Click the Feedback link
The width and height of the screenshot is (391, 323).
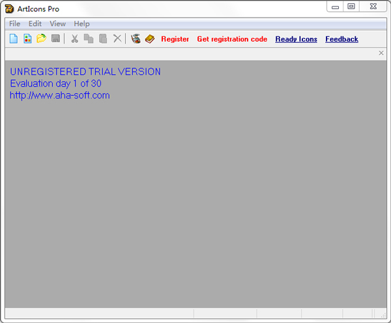click(x=341, y=39)
